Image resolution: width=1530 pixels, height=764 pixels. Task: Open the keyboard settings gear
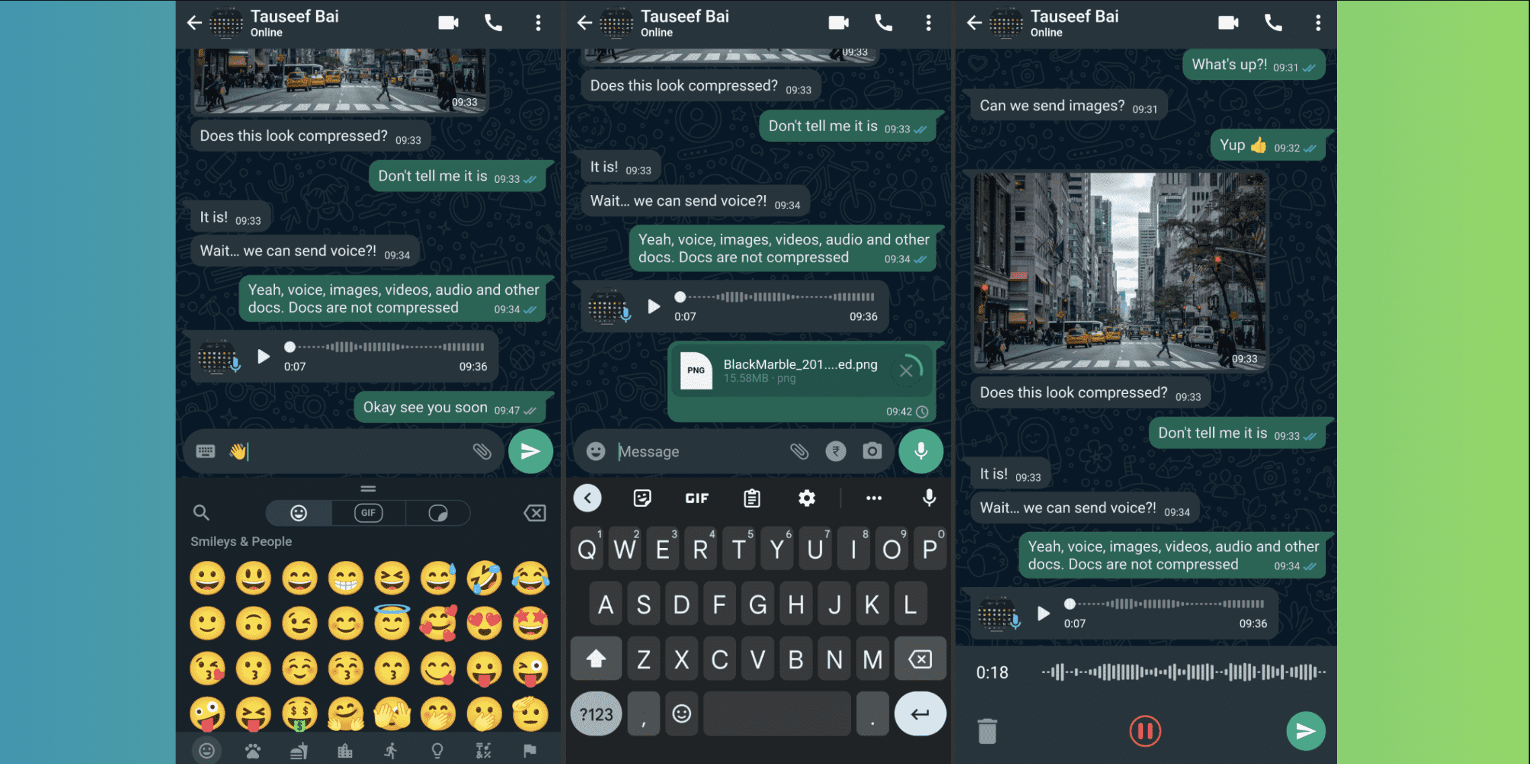coord(806,498)
